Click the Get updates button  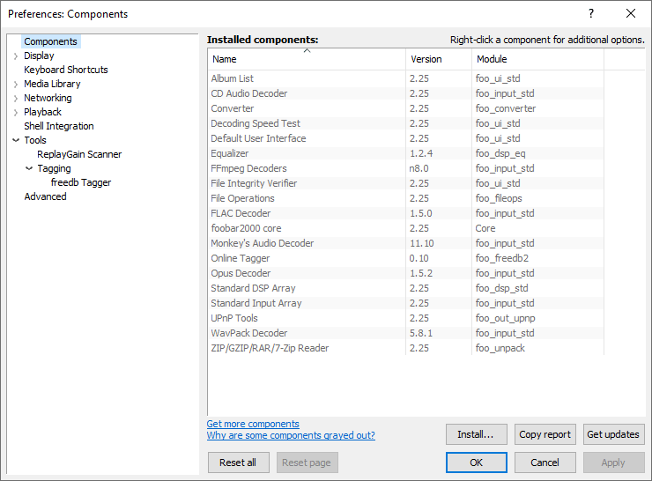[613, 434]
